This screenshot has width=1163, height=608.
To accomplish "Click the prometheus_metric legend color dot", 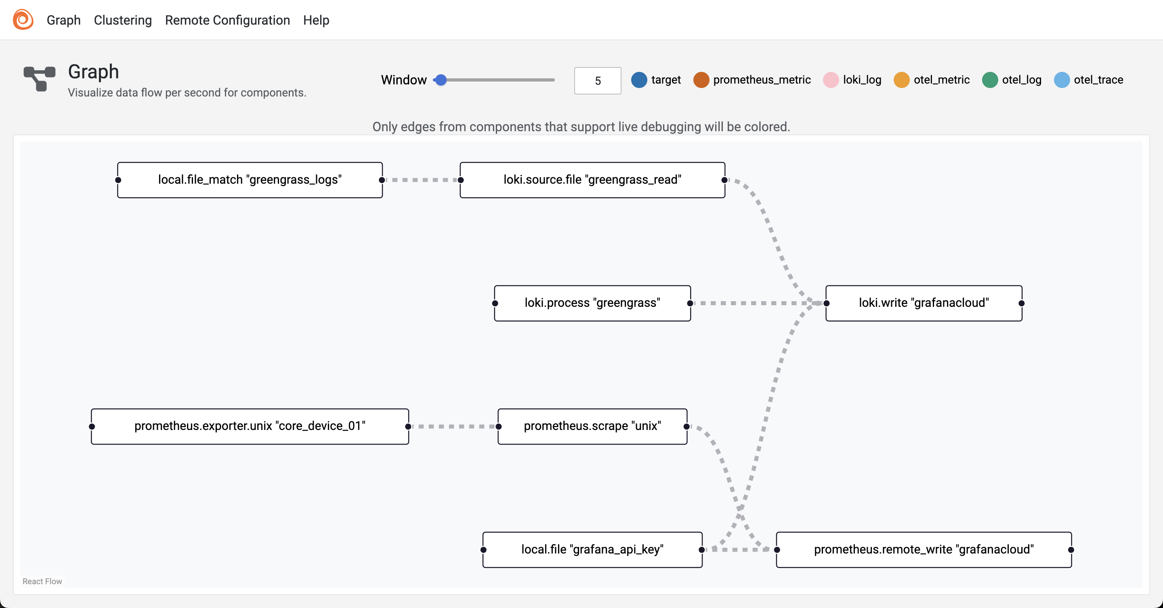I will [x=701, y=80].
